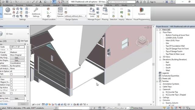This screenshot has width=195, height=110.
Task: Click the star favorites icon
Action: (x=144, y=2)
